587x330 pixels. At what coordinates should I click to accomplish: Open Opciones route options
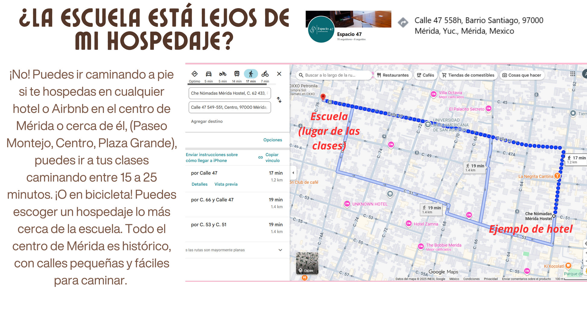(272, 140)
